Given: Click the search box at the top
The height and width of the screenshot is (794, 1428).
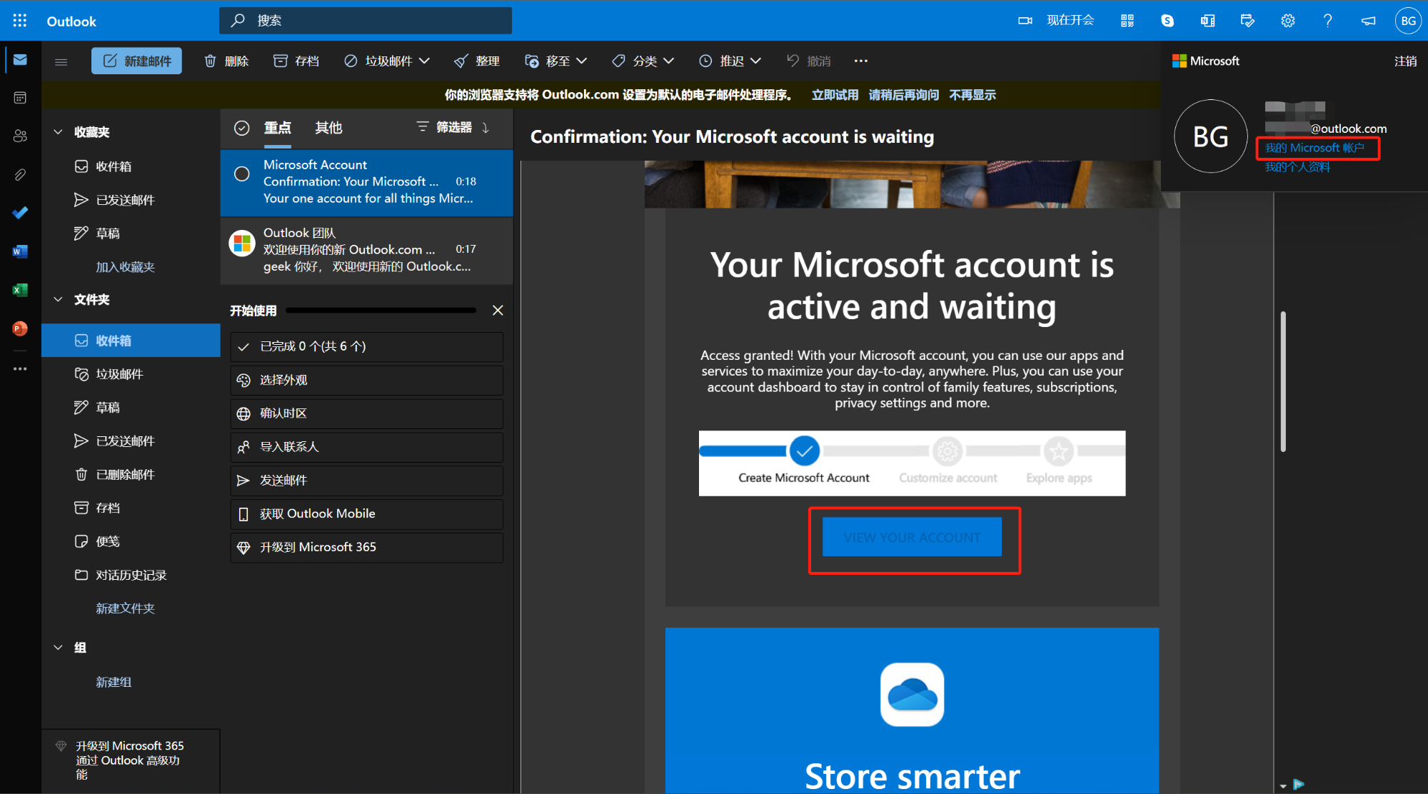Looking at the screenshot, I should point(366,21).
